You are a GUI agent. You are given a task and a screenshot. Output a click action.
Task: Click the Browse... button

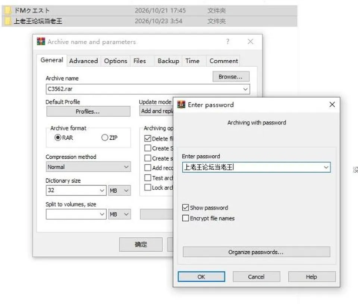(x=231, y=77)
